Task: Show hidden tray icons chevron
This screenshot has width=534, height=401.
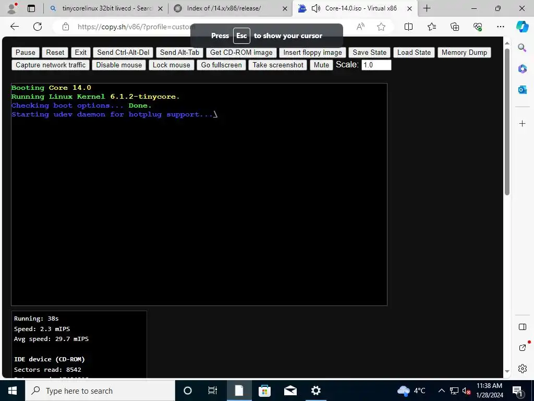Action: tap(441, 391)
